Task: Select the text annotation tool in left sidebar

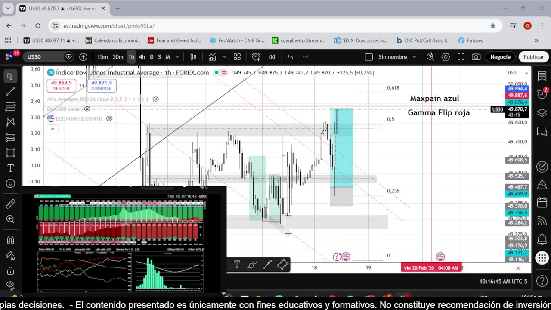Action: click(x=10, y=168)
